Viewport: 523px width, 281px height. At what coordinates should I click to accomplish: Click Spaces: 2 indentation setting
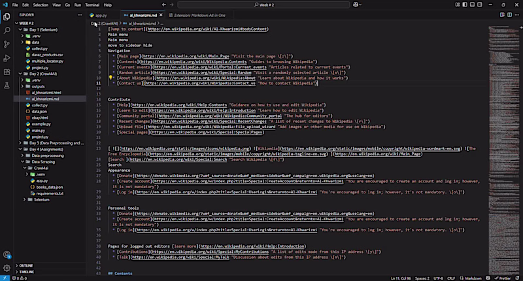(x=422, y=278)
